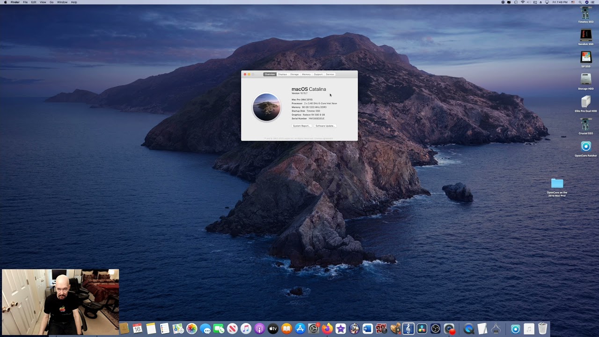Open Podcasts from the Dock
The width and height of the screenshot is (599, 337).
click(x=259, y=329)
